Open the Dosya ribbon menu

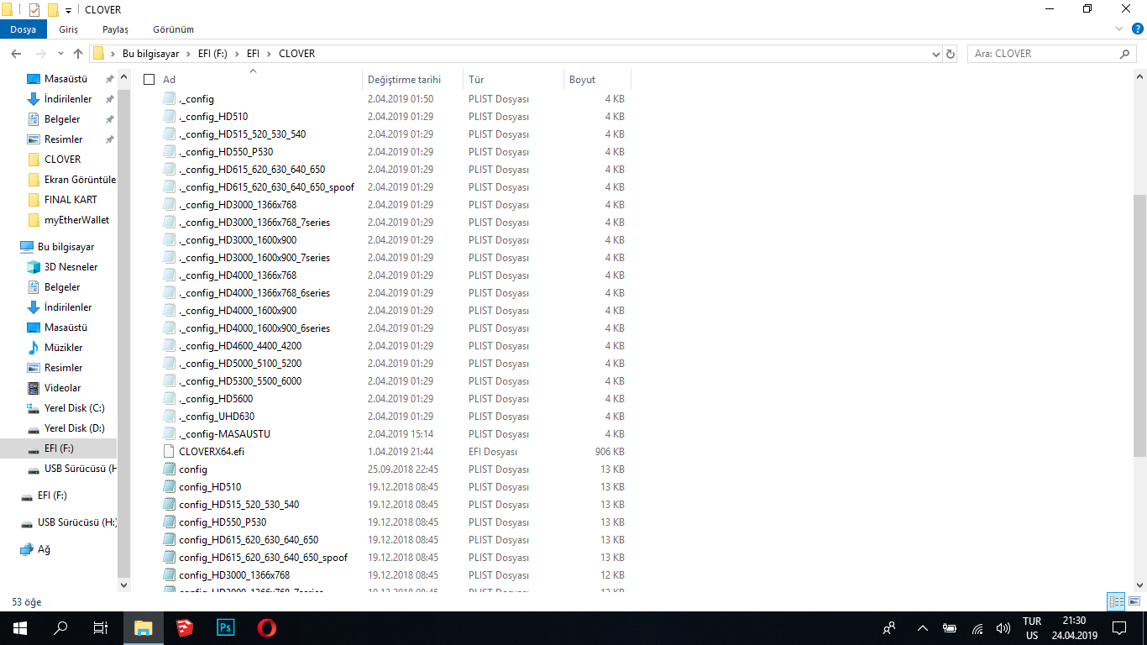pyautogui.click(x=23, y=29)
